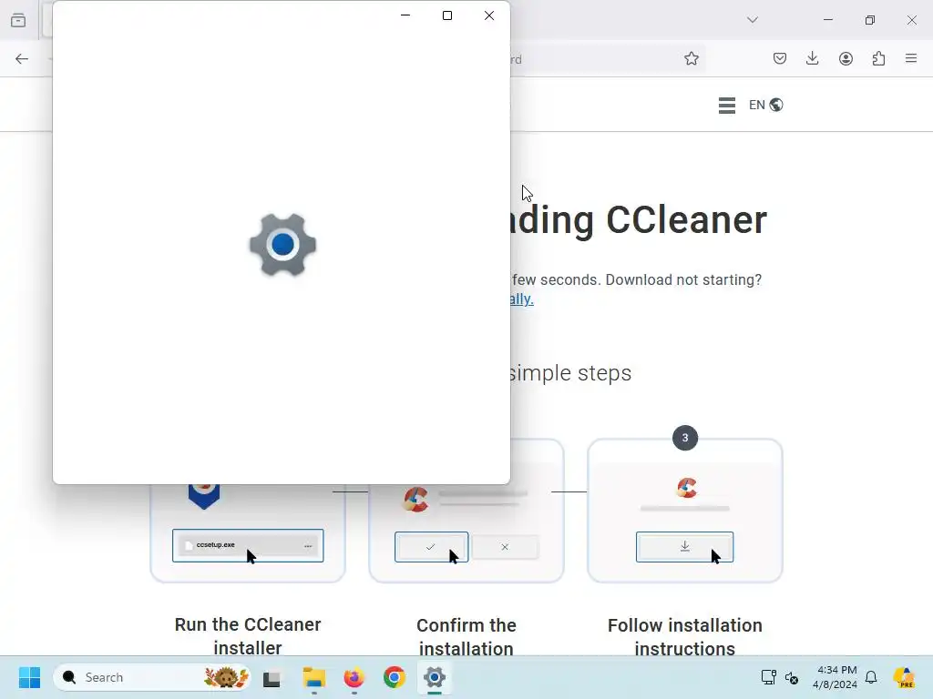Select the Settings gear in the taskbar
933x699 pixels.
435,677
